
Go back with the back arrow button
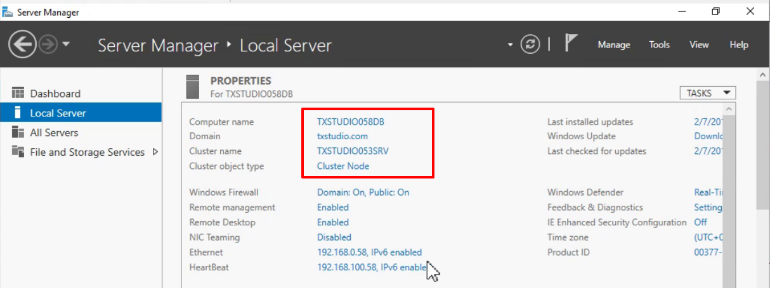pyautogui.click(x=23, y=44)
